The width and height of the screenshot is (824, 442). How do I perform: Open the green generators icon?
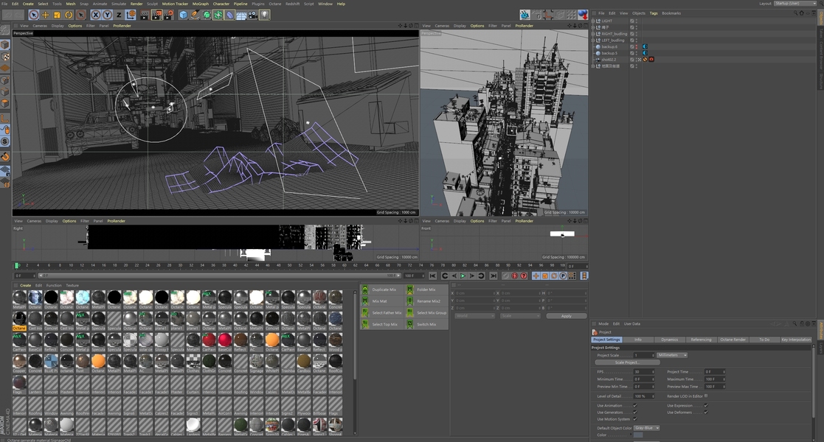pos(207,15)
